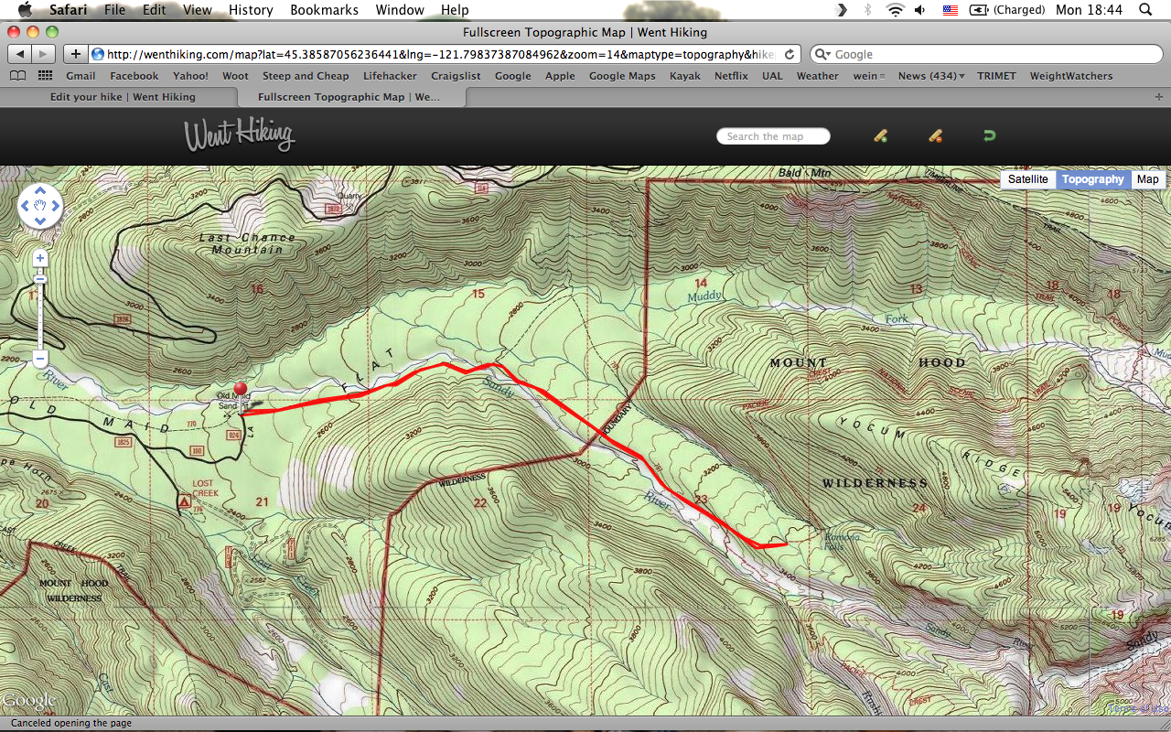Screen dimensions: 1171x732
Task: Open the History menu
Action: point(251,10)
